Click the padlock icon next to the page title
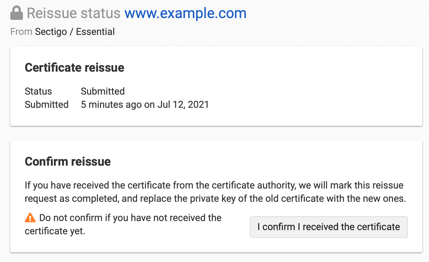This screenshot has height=262, width=429. 17,13
